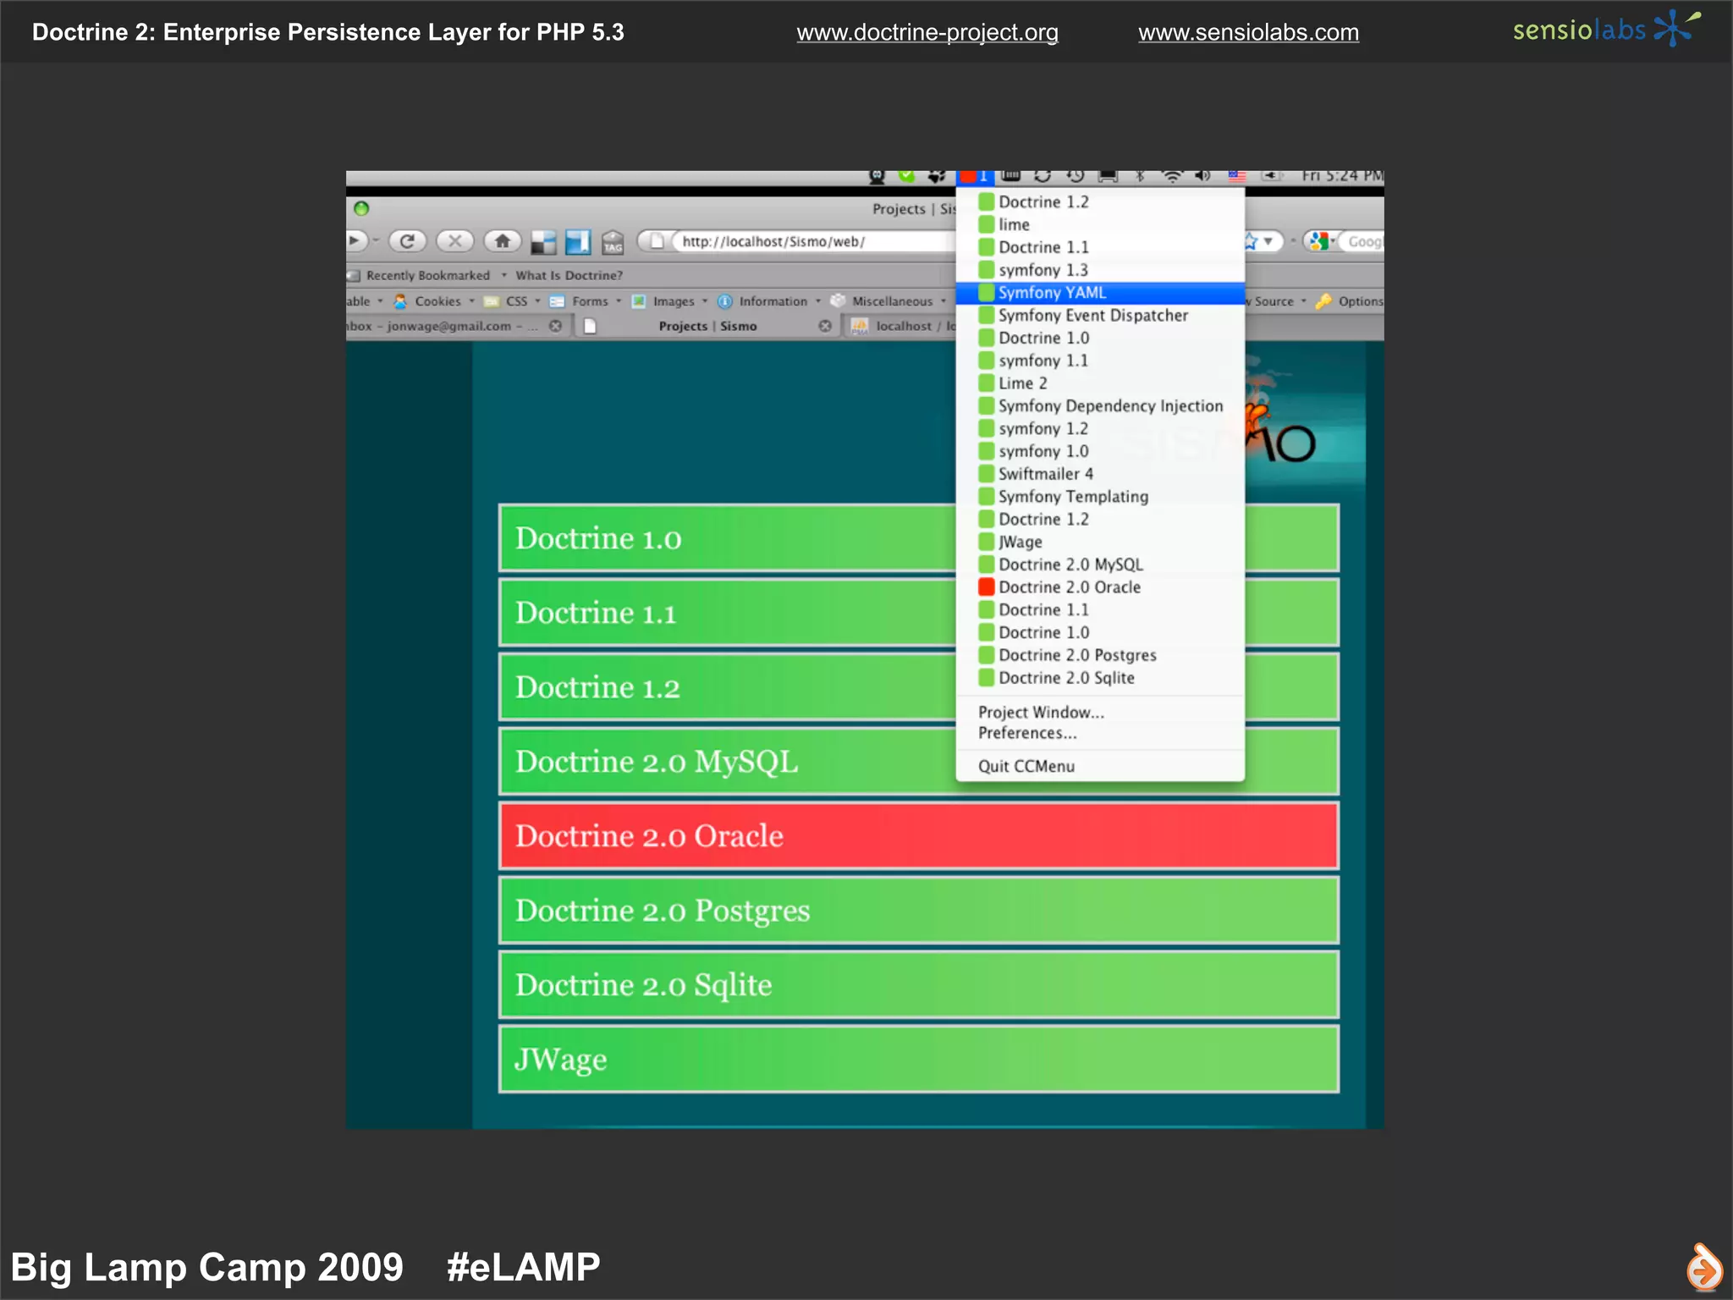Open the red Doctrine 2.0 Oracle project bar
This screenshot has width=1733, height=1300.
click(x=918, y=836)
